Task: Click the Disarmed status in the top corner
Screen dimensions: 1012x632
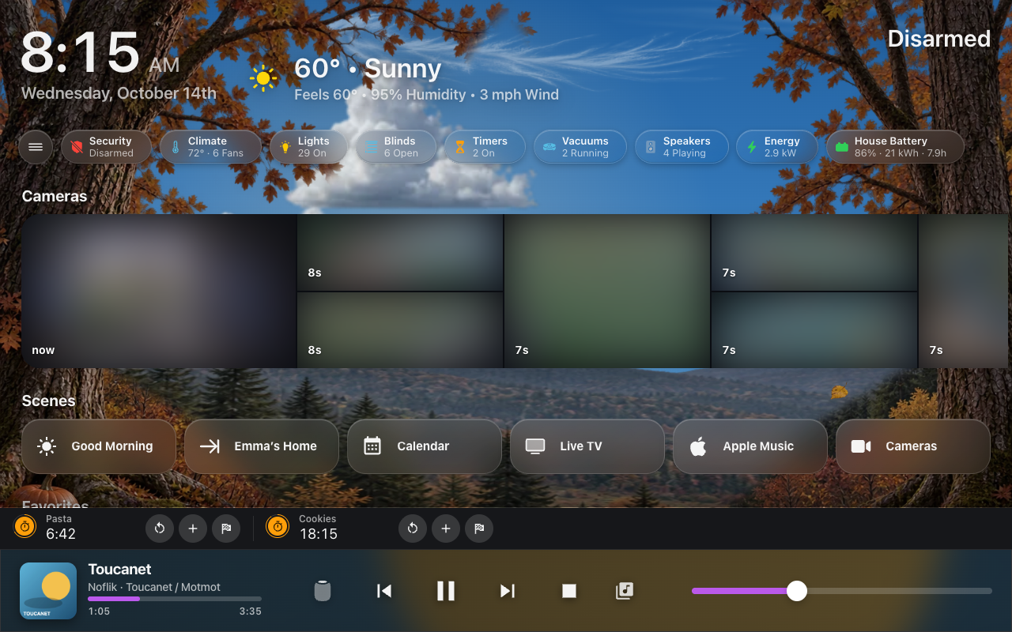Action: [x=938, y=39]
